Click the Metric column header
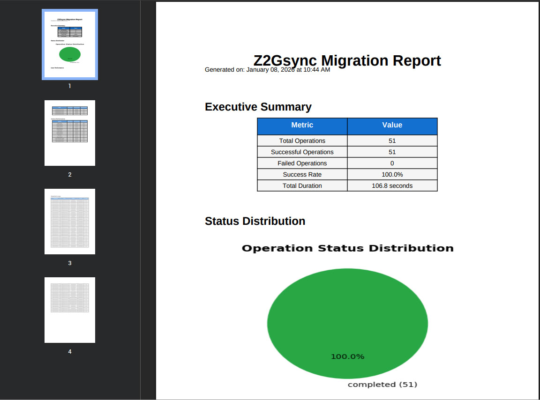Image resolution: width=540 pixels, height=400 pixels. [x=302, y=125]
